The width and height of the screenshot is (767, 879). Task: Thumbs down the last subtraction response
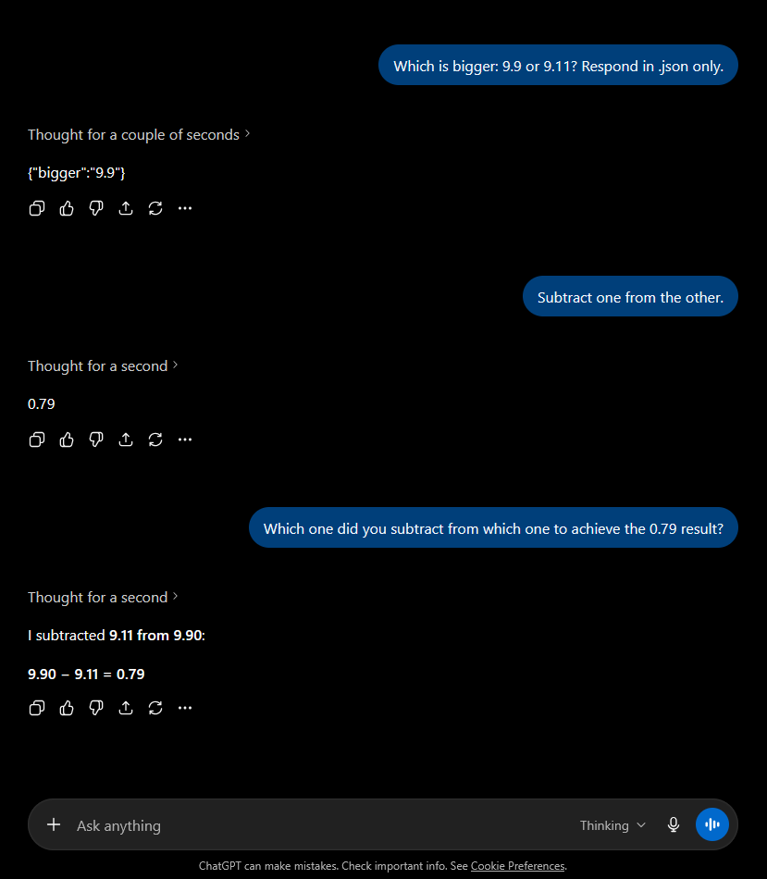96,708
